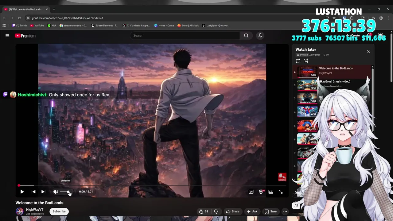Open the SkyeBros! (music video) playlist item
Image resolution: width=393 pixels, height=221 pixels.
332,85
